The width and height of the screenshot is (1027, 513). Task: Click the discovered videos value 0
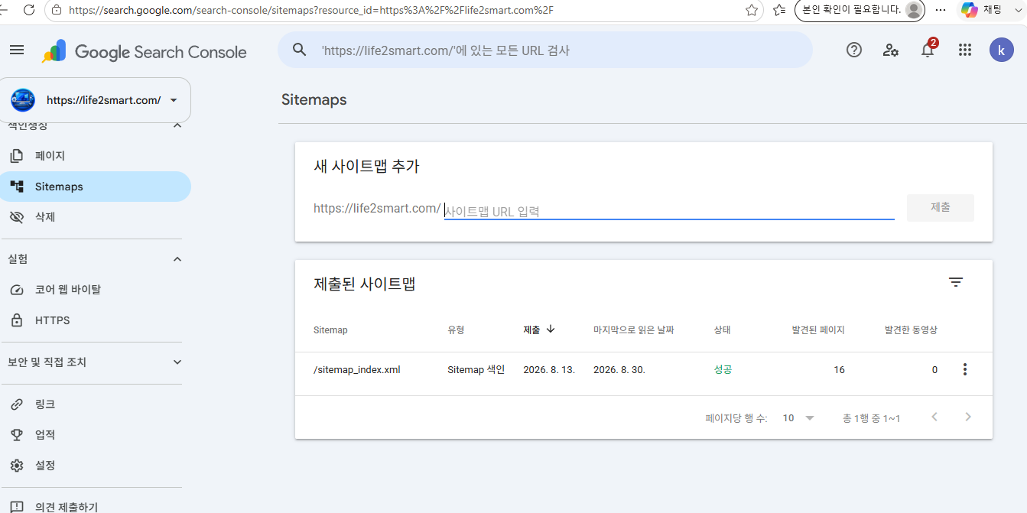coord(934,370)
